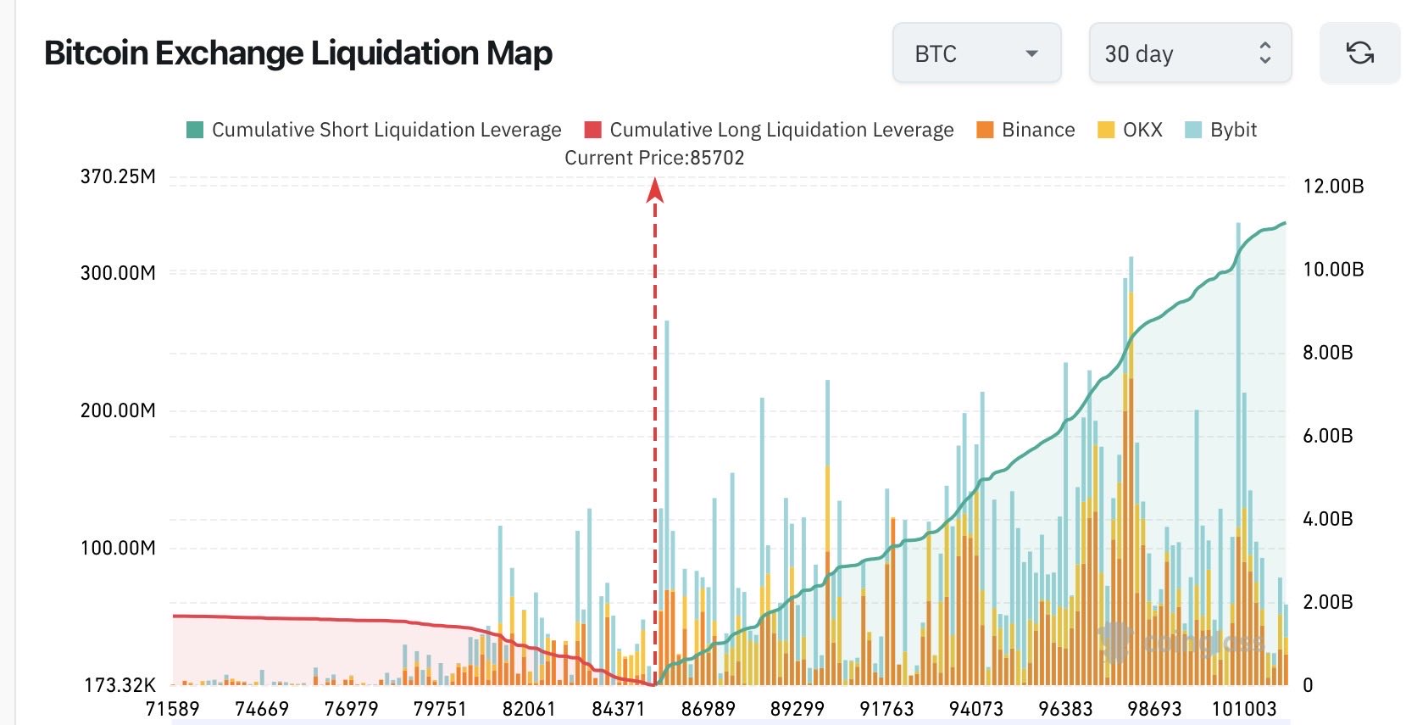This screenshot has height=725, width=1406.
Task: Toggle the Cumulative Long Liquidation Leverage legend
Action: point(781,130)
